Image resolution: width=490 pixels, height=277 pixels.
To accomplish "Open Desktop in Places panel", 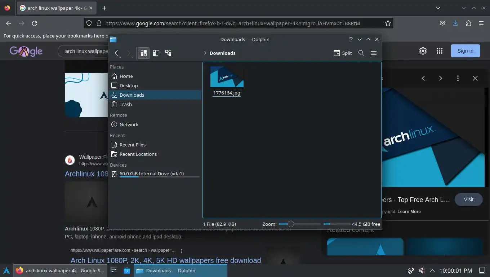I will click(155, 85).
